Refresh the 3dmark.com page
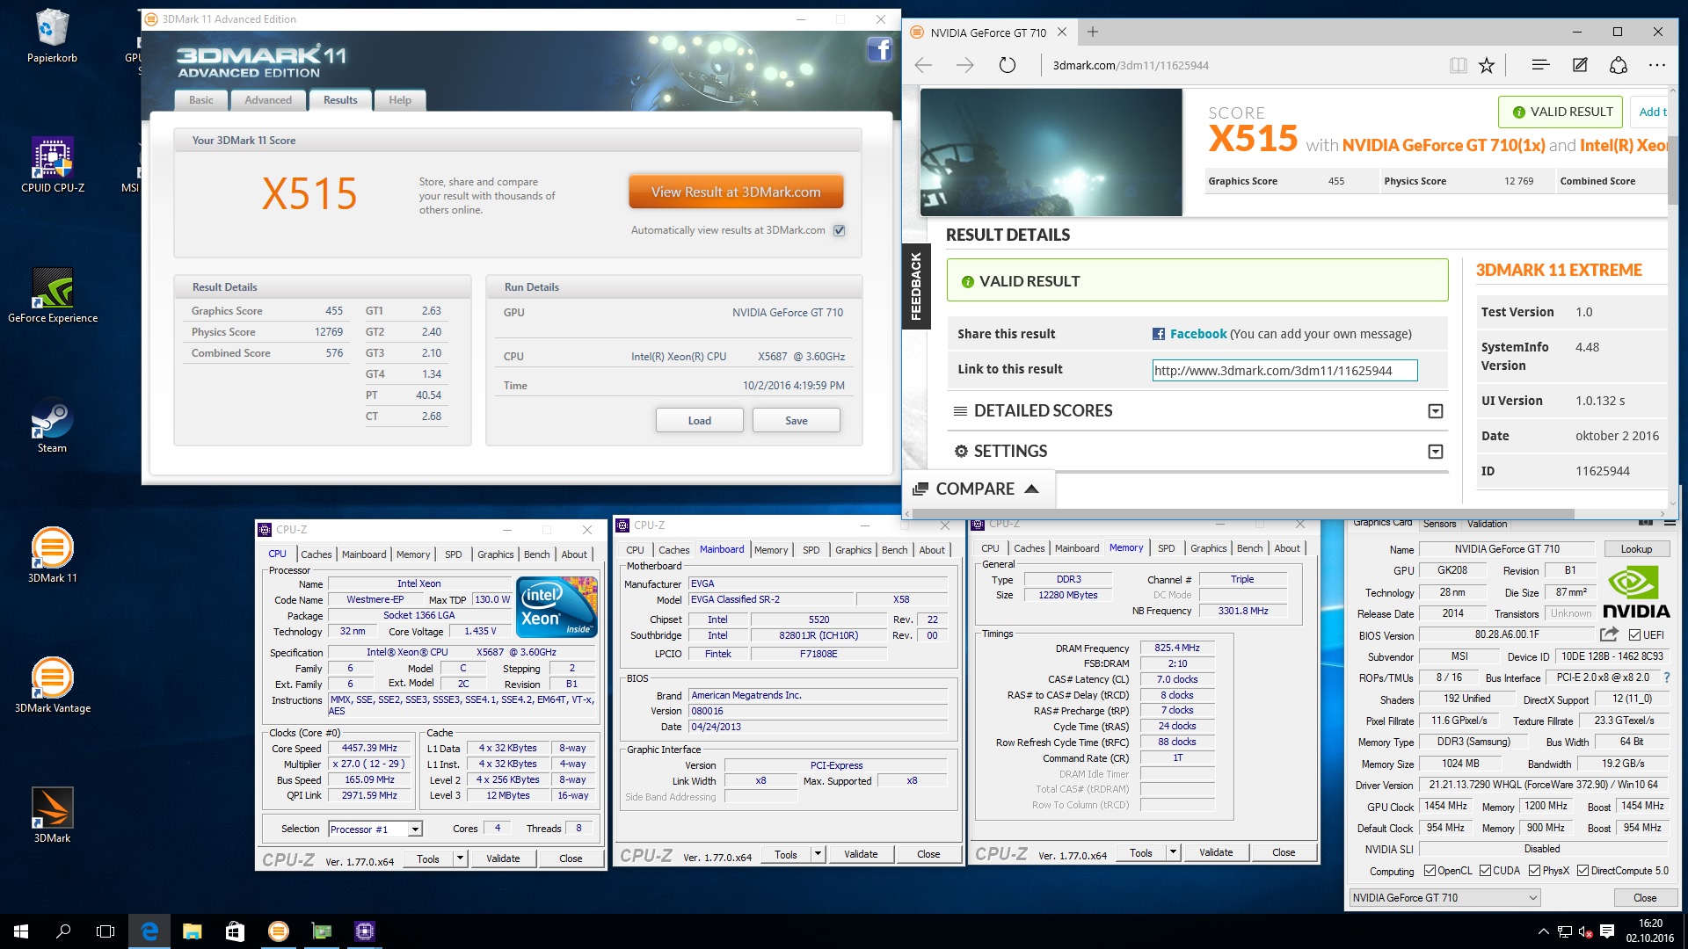 coord(1008,65)
